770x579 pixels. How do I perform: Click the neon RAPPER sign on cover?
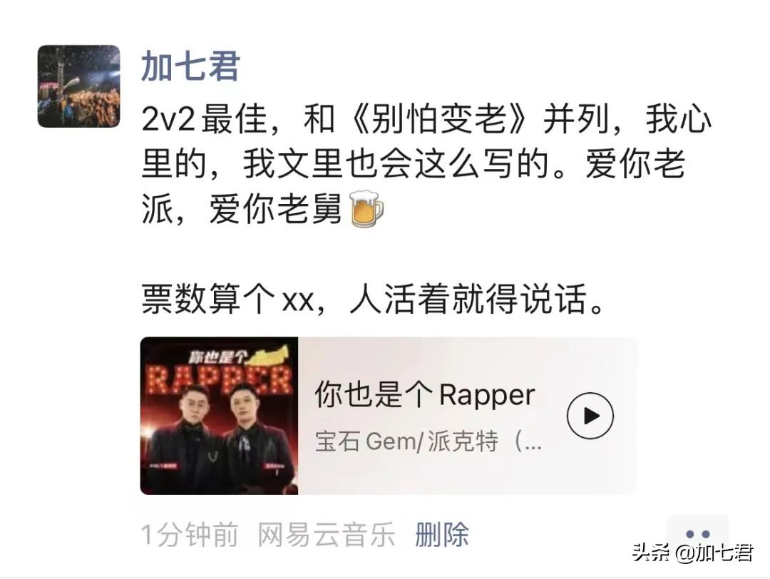coord(219,379)
